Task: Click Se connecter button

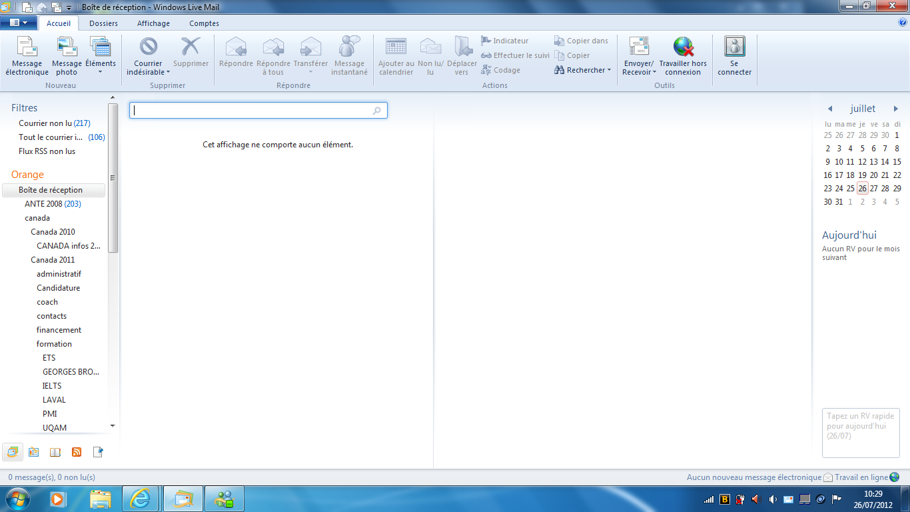Action: (735, 55)
